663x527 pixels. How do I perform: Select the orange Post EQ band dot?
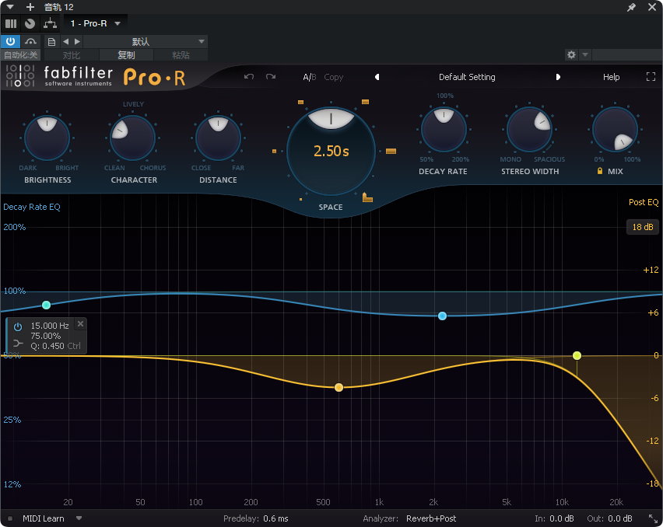[339, 387]
